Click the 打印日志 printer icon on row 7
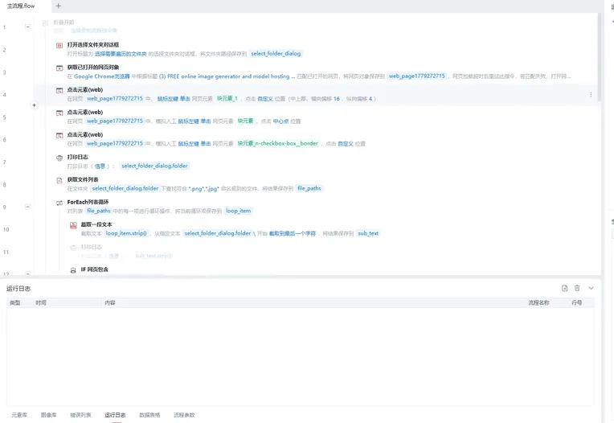Screen dimensions: 614x423 click(59, 158)
